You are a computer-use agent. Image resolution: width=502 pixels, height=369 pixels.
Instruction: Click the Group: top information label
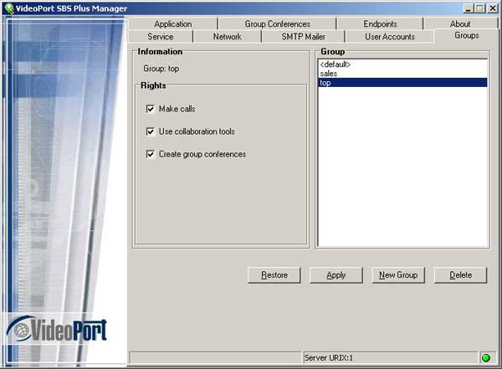click(x=161, y=69)
